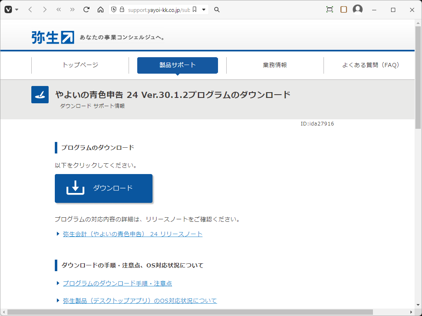Click the rewind history button
422x316 pixels.
[x=59, y=10]
